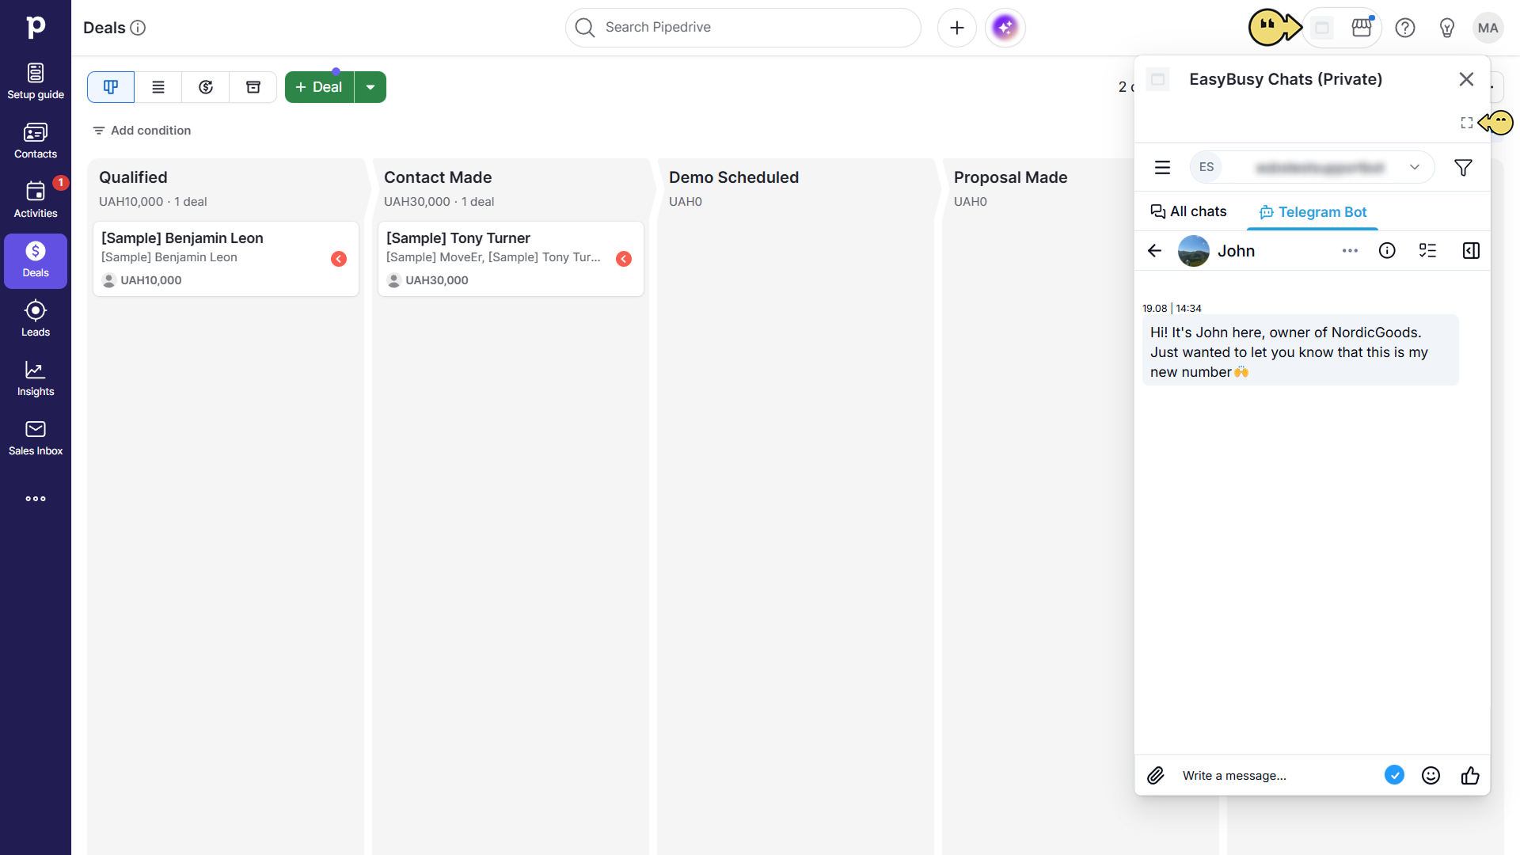Show John's contact info icon
Screen dimensions: 1520x855
tap(1387, 251)
